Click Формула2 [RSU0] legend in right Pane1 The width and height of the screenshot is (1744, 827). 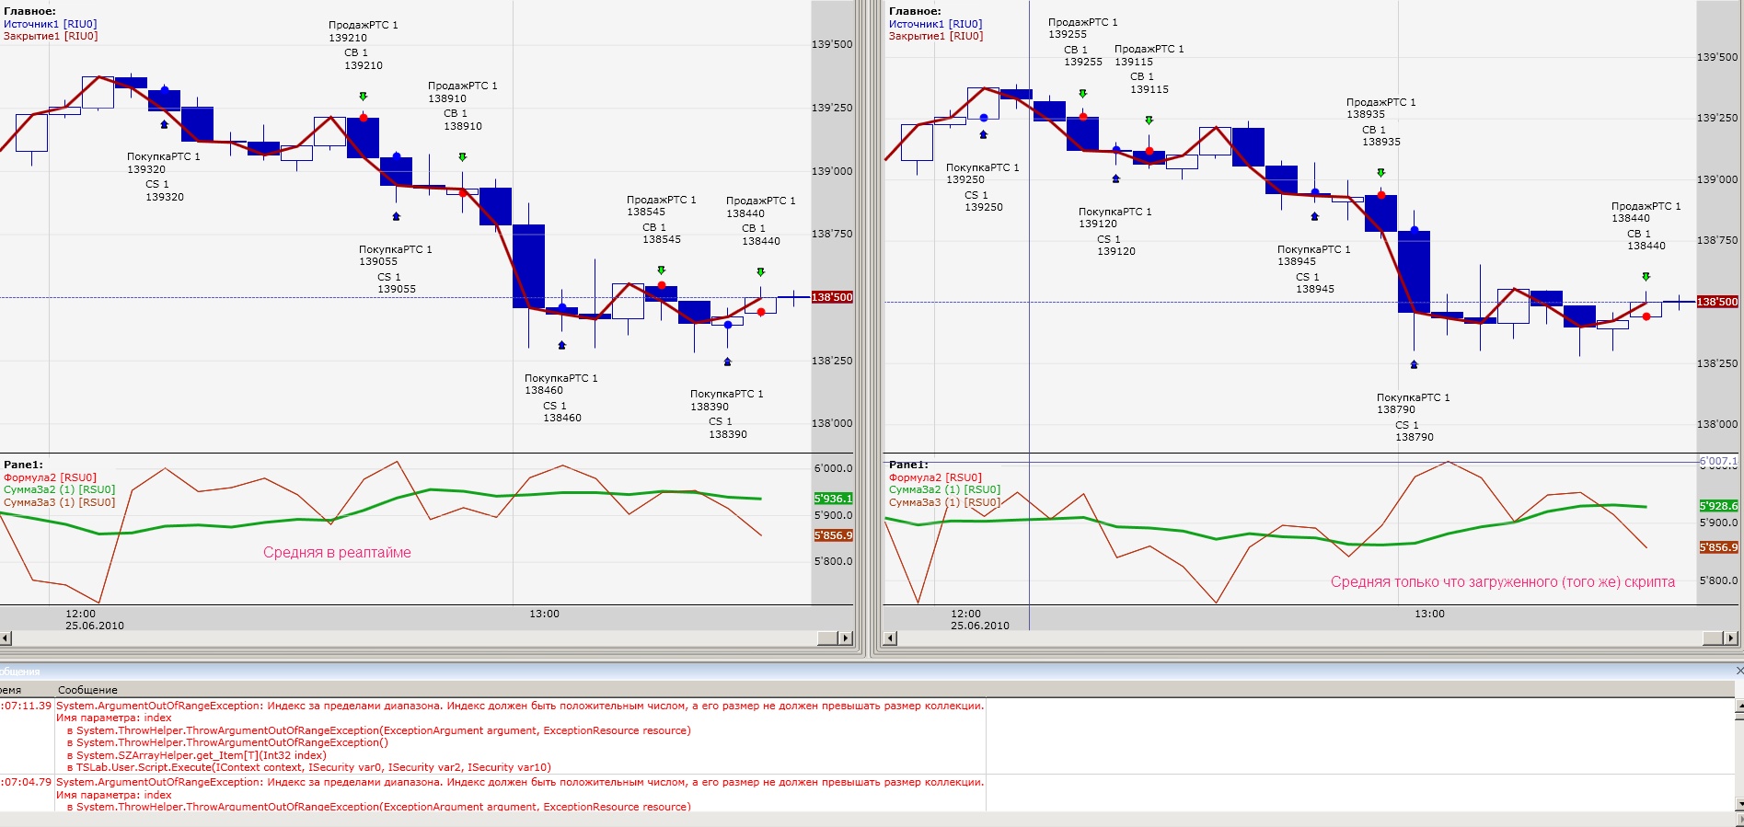tap(935, 477)
